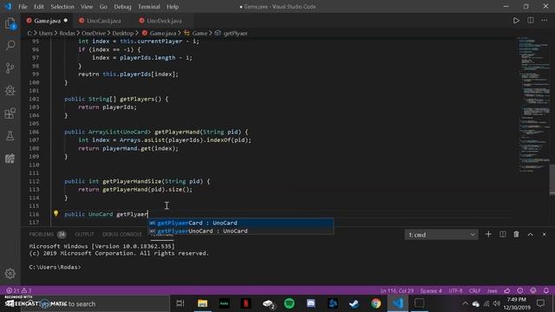Switch to the Game.java tab

(x=47, y=21)
